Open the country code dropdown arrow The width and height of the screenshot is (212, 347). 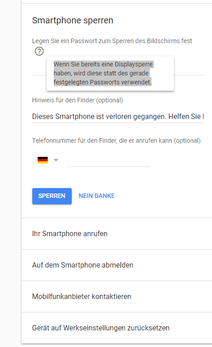tap(56, 160)
